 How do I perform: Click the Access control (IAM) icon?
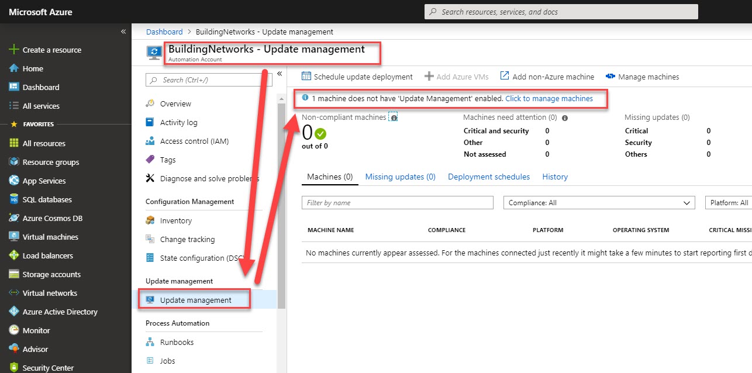pos(150,141)
